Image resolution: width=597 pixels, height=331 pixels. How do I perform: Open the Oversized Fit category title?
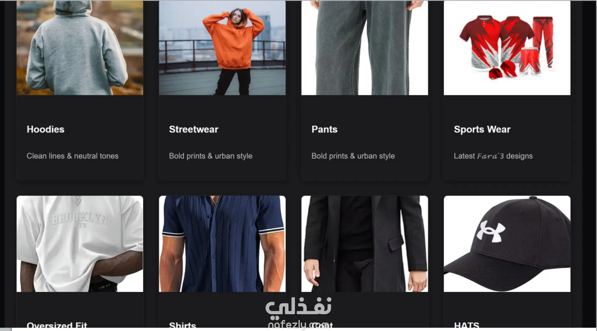(57, 325)
